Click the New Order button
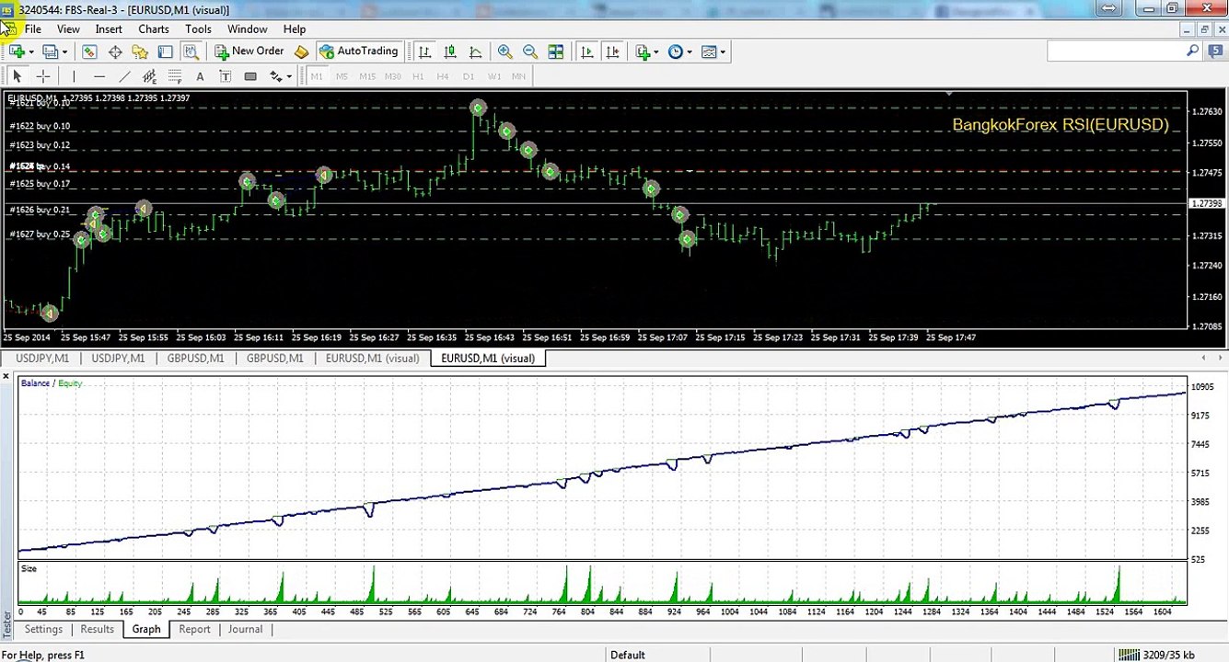 tap(249, 51)
